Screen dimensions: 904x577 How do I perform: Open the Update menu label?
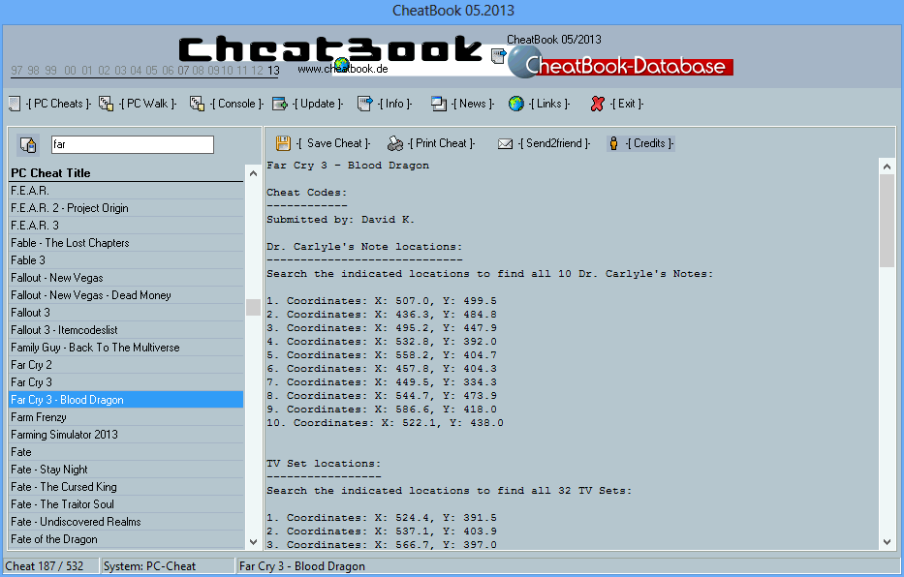318,104
